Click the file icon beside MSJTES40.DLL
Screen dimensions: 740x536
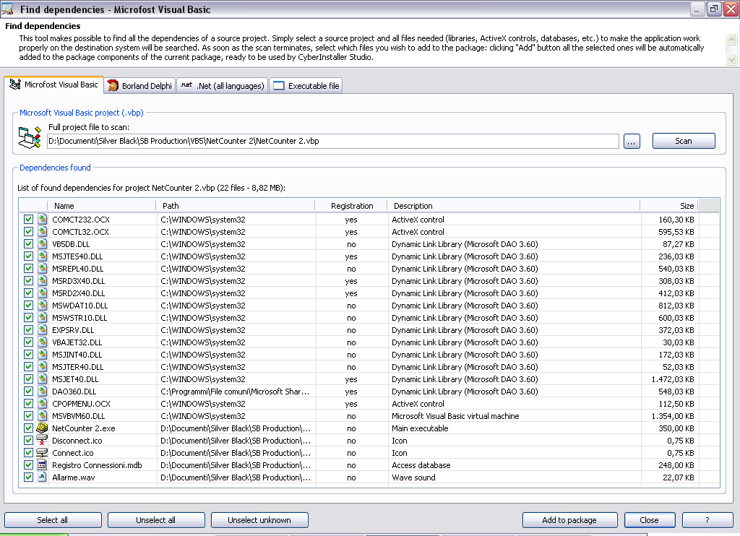point(43,256)
